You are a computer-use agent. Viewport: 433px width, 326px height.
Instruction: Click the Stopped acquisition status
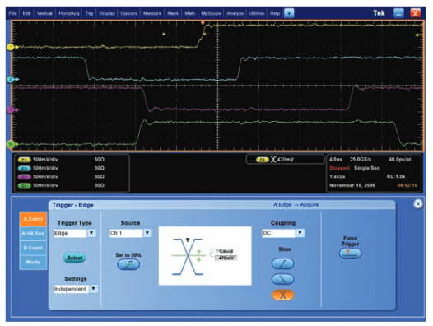339,168
